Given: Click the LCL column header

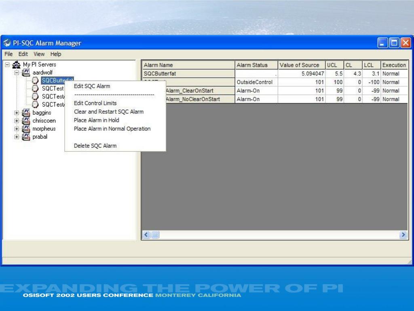Looking at the screenshot, I should point(371,65).
